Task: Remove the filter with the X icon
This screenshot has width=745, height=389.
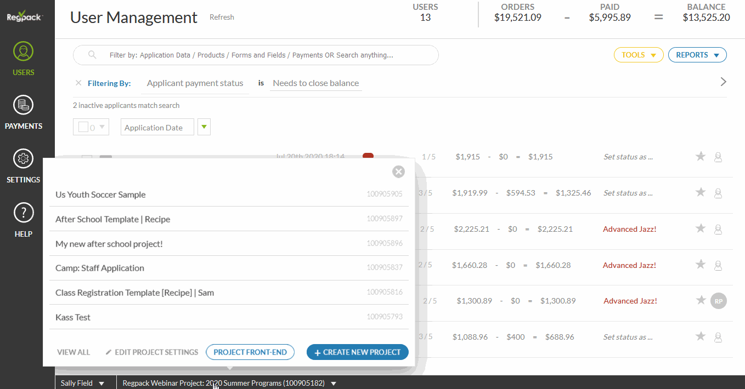Action: coord(78,83)
